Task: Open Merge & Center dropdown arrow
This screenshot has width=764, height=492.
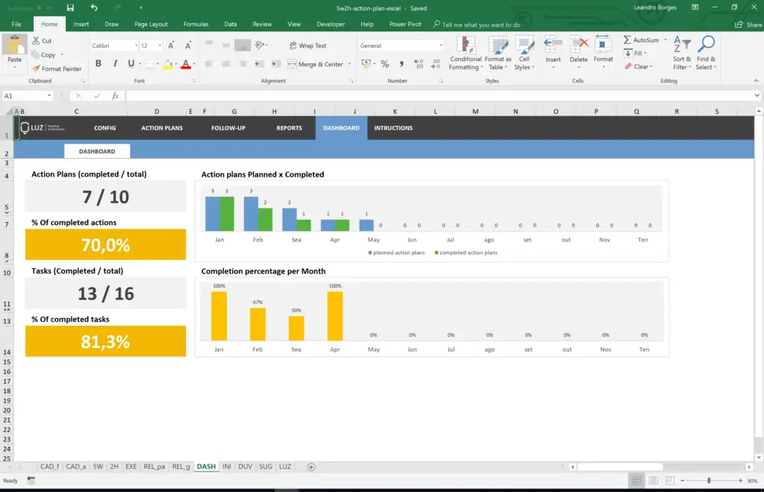Action: pyautogui.click(x=349, y=64)
